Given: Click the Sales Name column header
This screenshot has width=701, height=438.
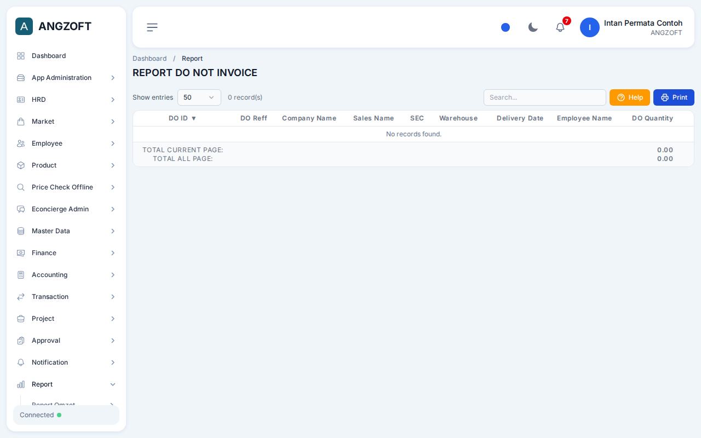Looking at the screenshot, I should click(x=374, y=118).
